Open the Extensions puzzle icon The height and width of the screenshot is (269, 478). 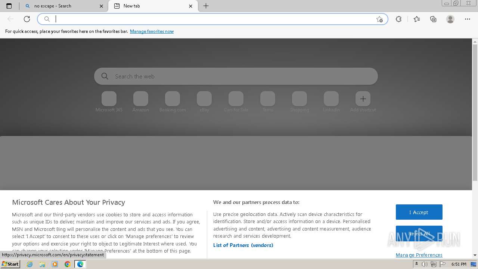coord(398,19)
